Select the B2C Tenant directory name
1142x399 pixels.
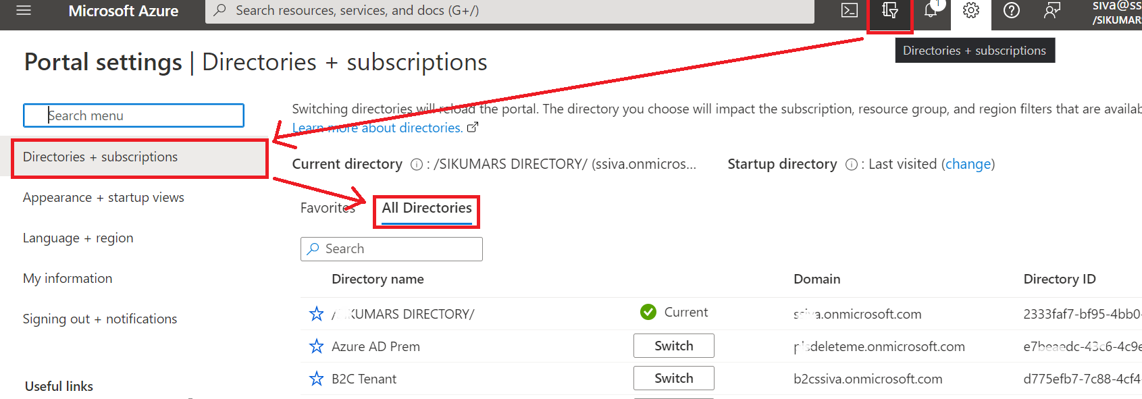click(364, 379)
